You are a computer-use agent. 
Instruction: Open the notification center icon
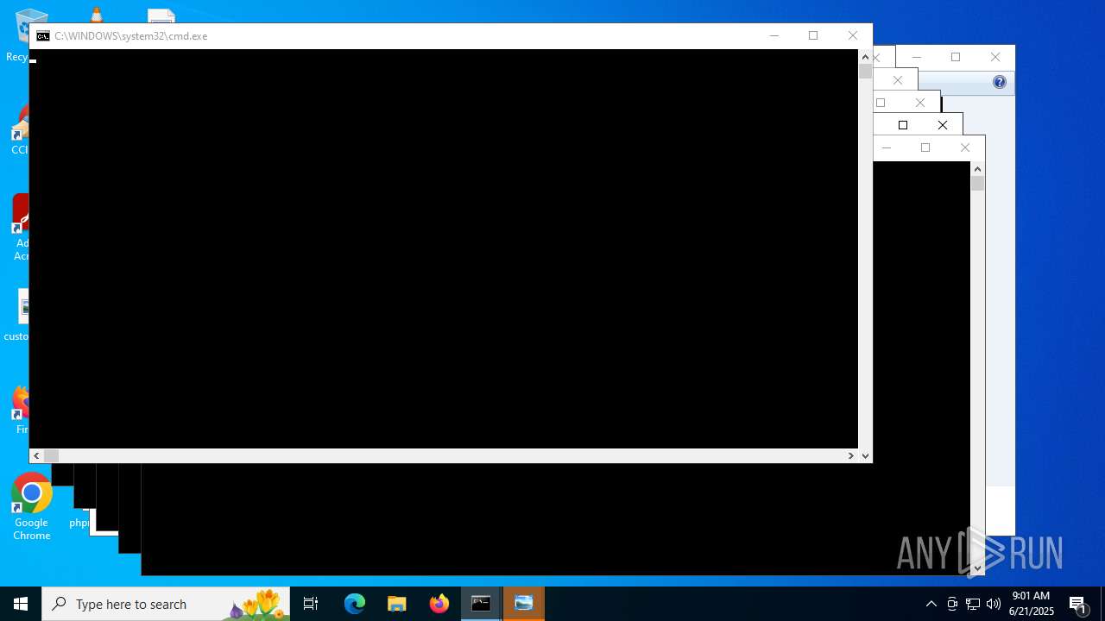click(x=1078, y=604)
